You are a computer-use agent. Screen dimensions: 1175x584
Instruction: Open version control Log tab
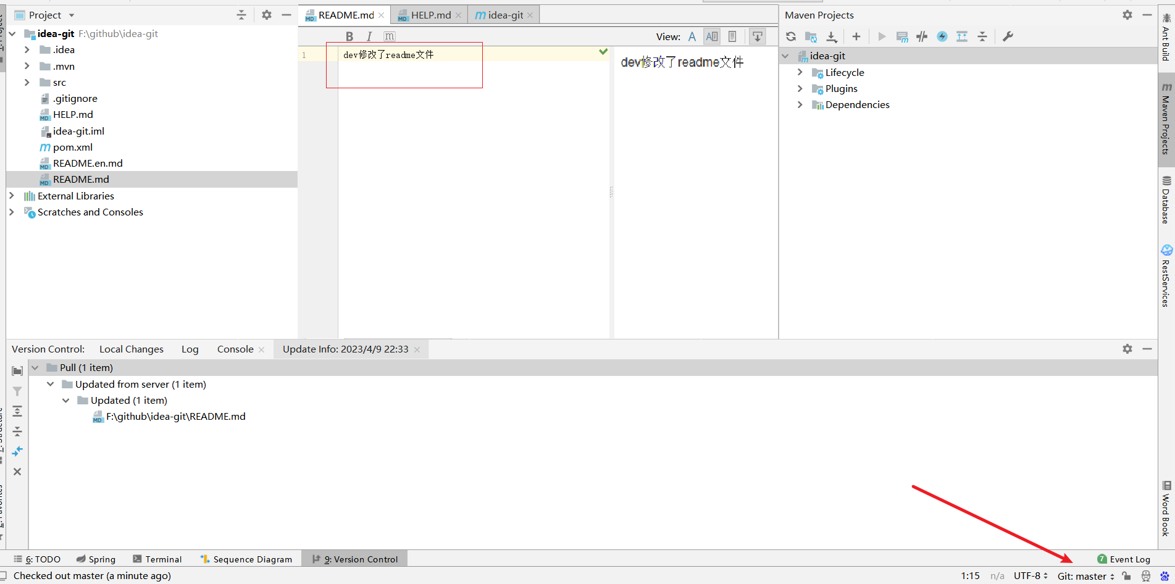point(190,349)
